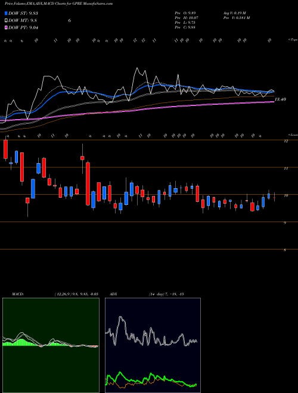Click the blue DOW ST legend swatch
Screen dimensions: 298x393
[x=6, y=13]
